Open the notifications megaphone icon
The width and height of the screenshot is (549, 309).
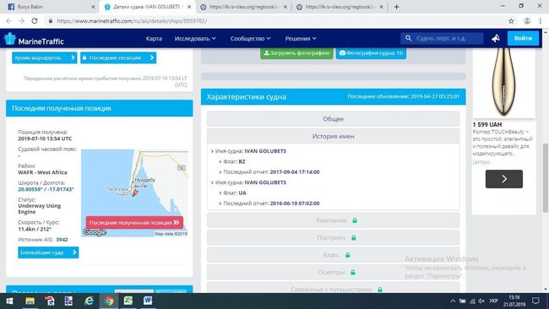point(496,38)
